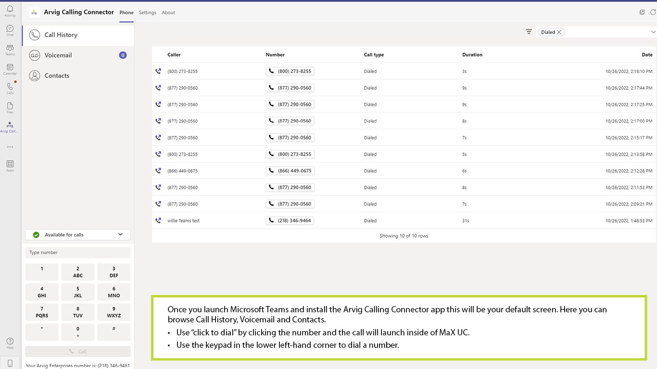The image size is (657, 369).
Task: Click outgoing call icon in (866) 449-0675 row
Action: 158,171
